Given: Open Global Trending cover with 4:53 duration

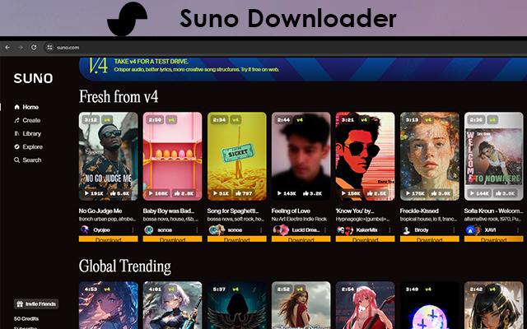Looking at the screenshot, I should (108, 305).
